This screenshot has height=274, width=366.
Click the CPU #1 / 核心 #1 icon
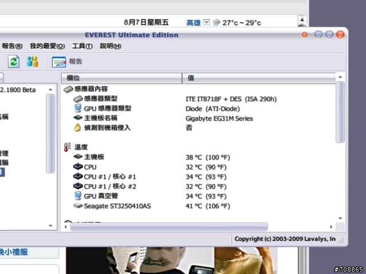[x=78, y=176]
